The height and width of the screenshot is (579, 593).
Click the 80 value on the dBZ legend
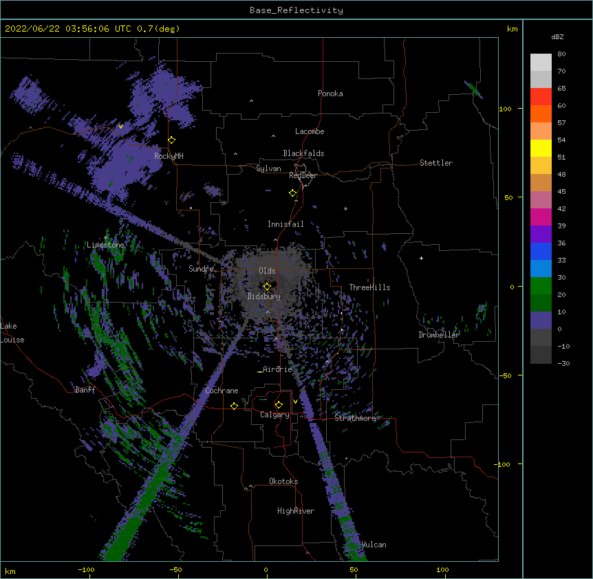point(561,54)
